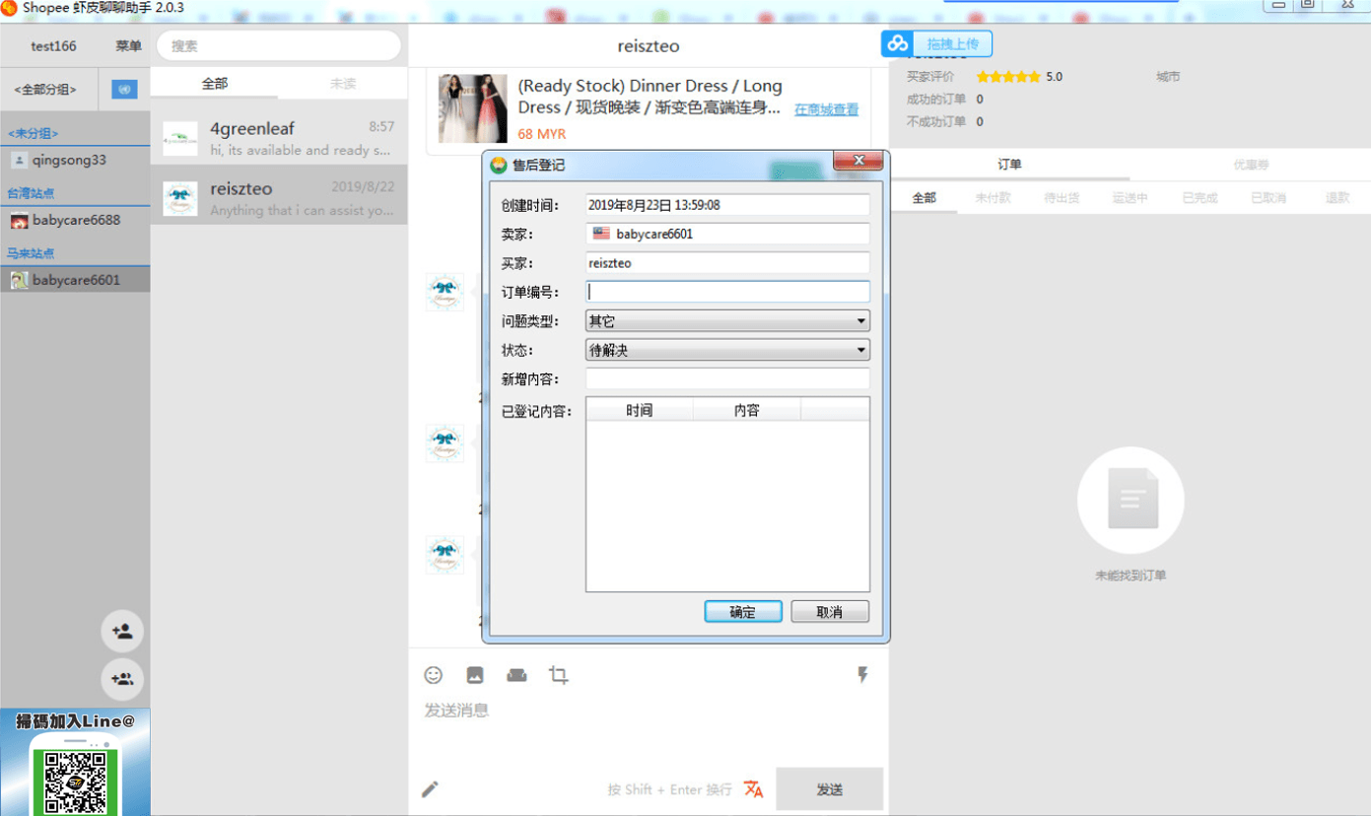
Task: Click the add multiple accounts button
Action: point(122,679)
